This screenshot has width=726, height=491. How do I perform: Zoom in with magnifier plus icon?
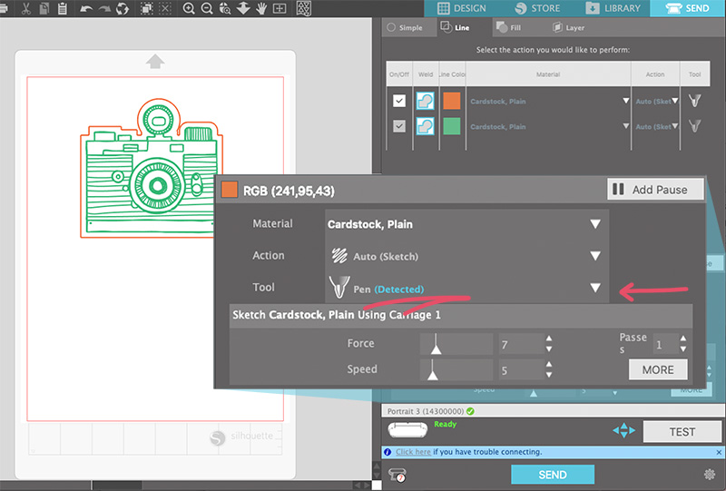[x=189, y=8]
